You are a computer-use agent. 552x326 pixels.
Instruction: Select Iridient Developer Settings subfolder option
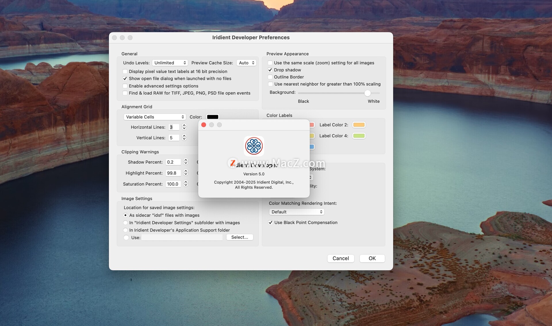tap(125, 223)
